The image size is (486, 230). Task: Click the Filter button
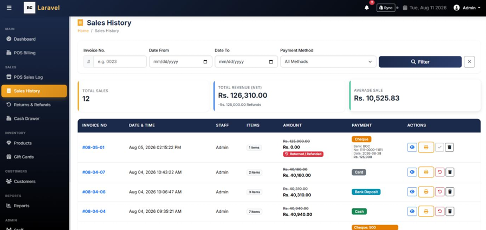[x=420, y=62]
